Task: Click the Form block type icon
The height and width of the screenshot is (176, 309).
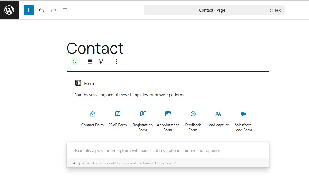Action: click(74, 61)
